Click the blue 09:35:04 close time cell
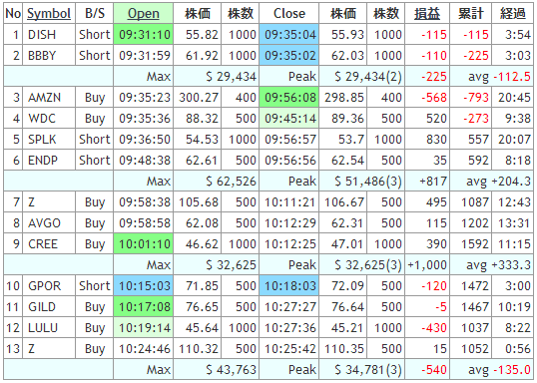The width and height of the screenshot is (537, 383). coord(289,35)
